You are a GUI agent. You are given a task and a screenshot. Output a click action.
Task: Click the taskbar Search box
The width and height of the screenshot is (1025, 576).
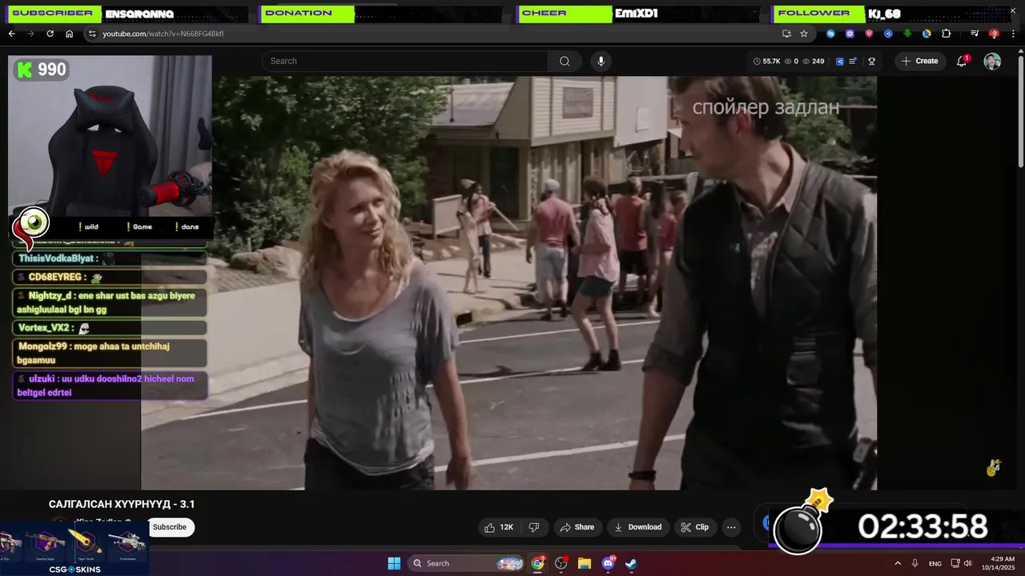(x=467, y=563)
